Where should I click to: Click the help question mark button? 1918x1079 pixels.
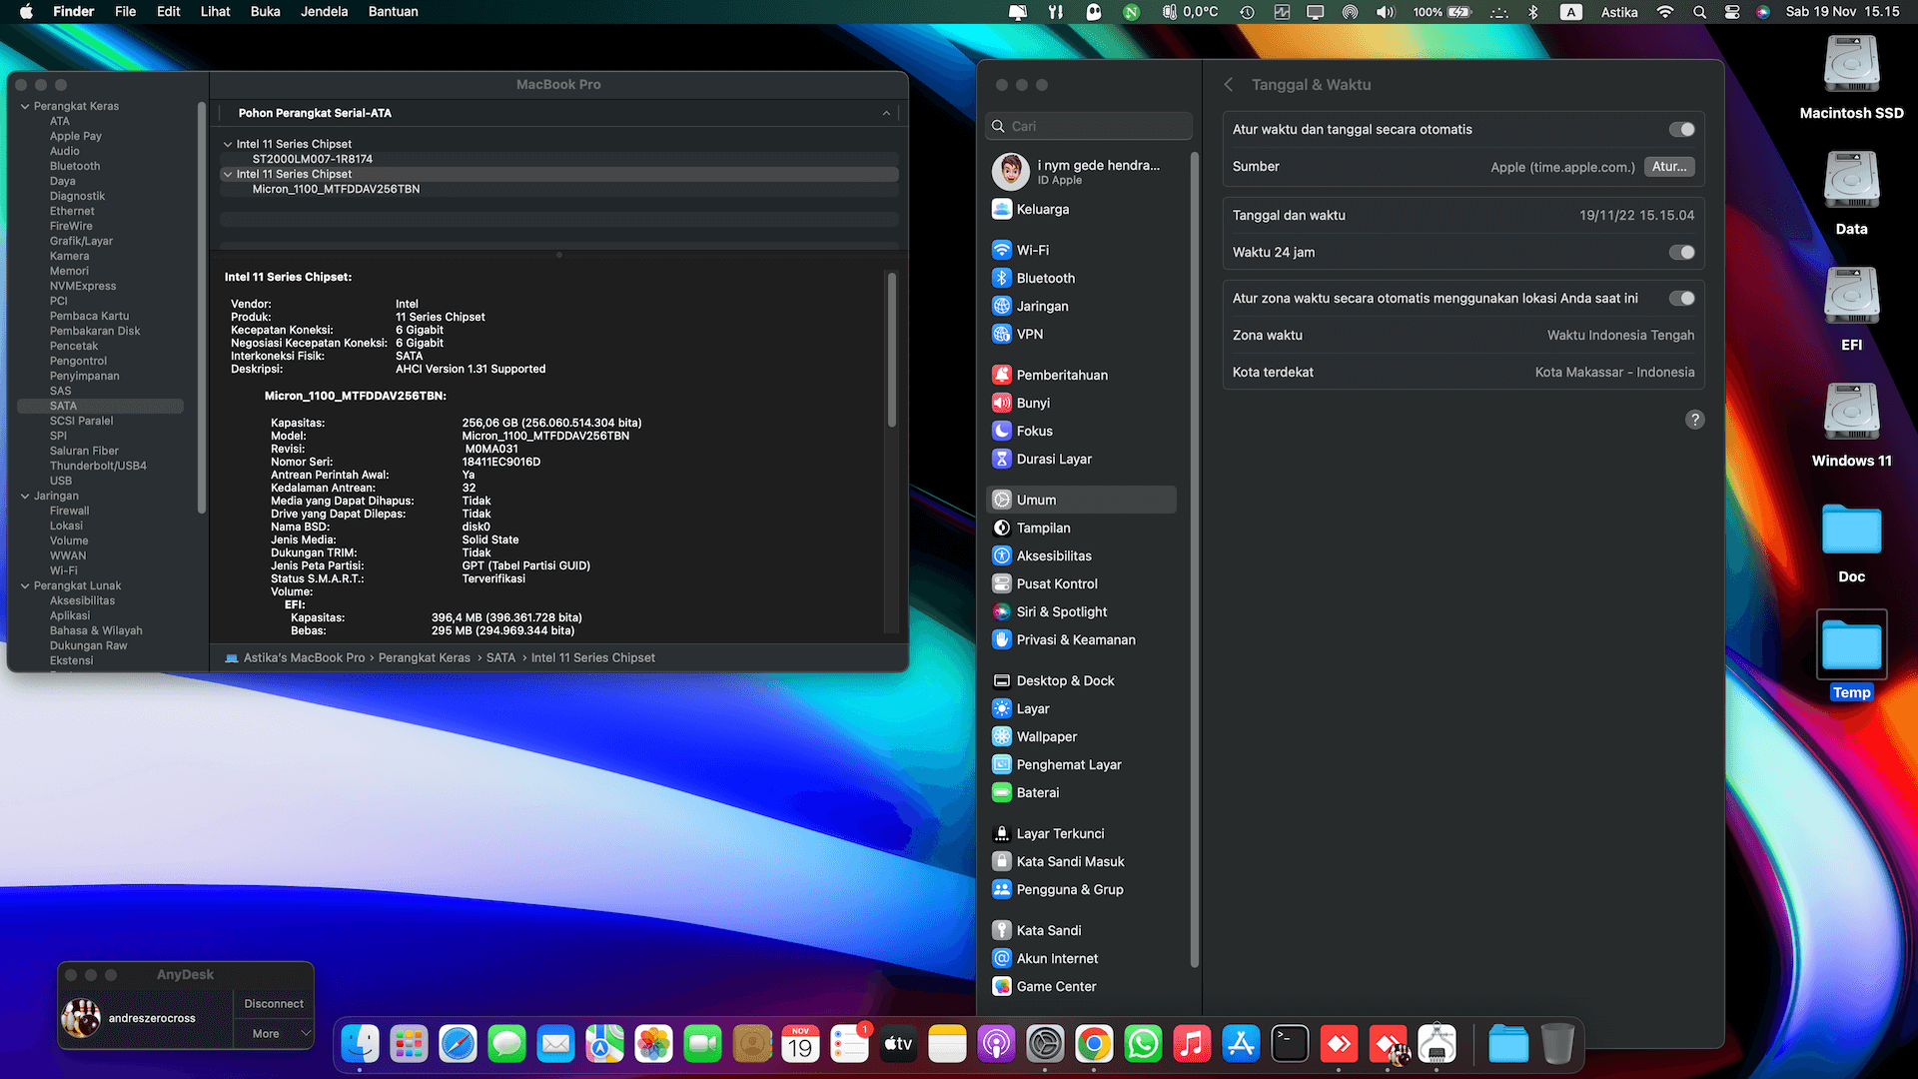[x=1694, y=420]
